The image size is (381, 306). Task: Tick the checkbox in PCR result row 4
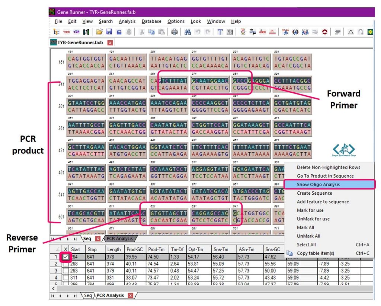coord(65,278)
